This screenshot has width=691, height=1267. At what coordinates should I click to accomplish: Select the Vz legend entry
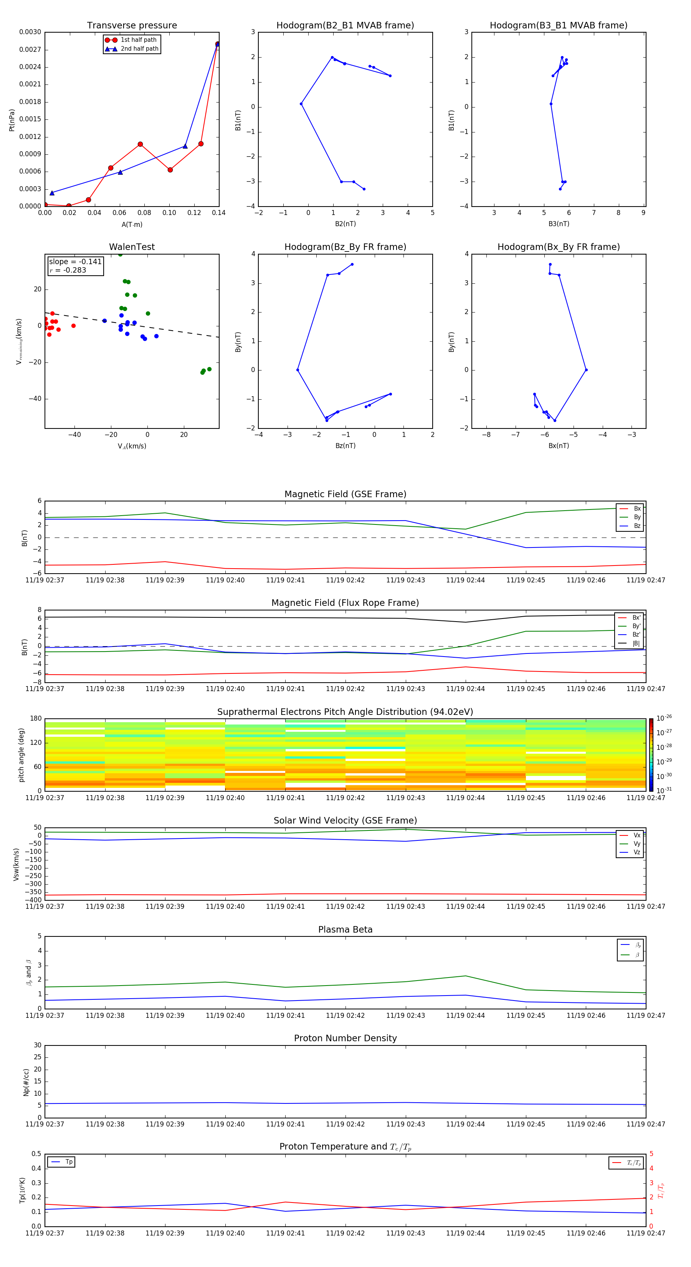[x=630, y=852]
